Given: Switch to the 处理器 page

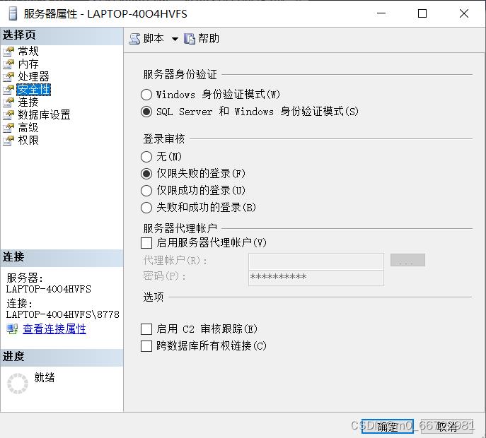Looking at the screenshot, I should coord(33,76).
